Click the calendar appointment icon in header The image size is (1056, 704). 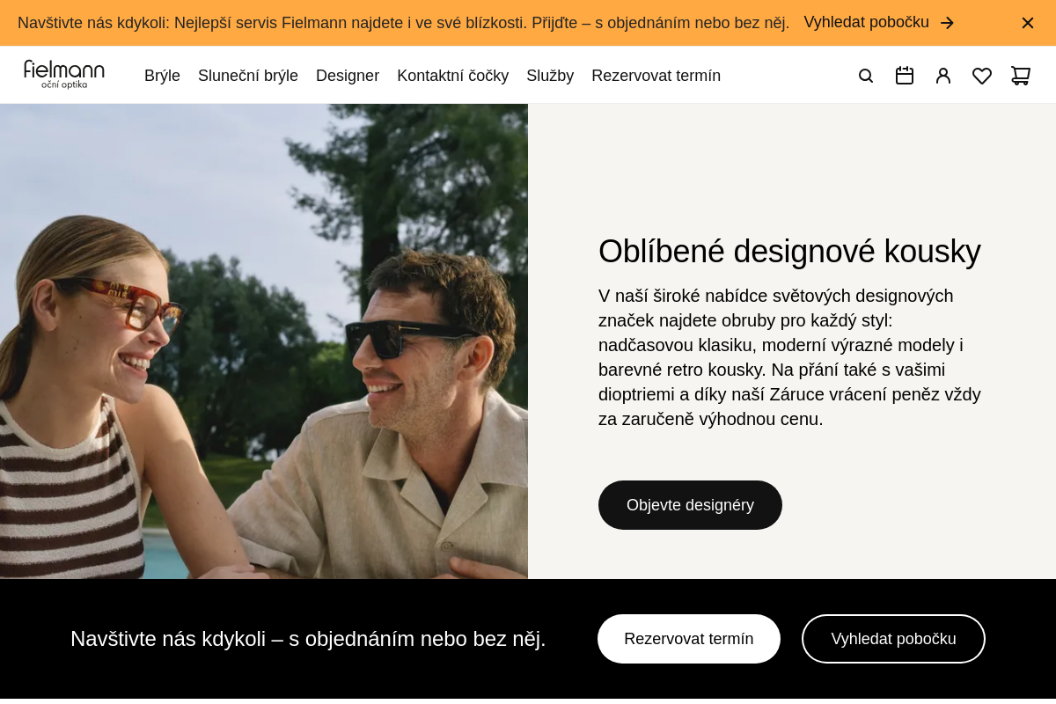coord(905,76)
